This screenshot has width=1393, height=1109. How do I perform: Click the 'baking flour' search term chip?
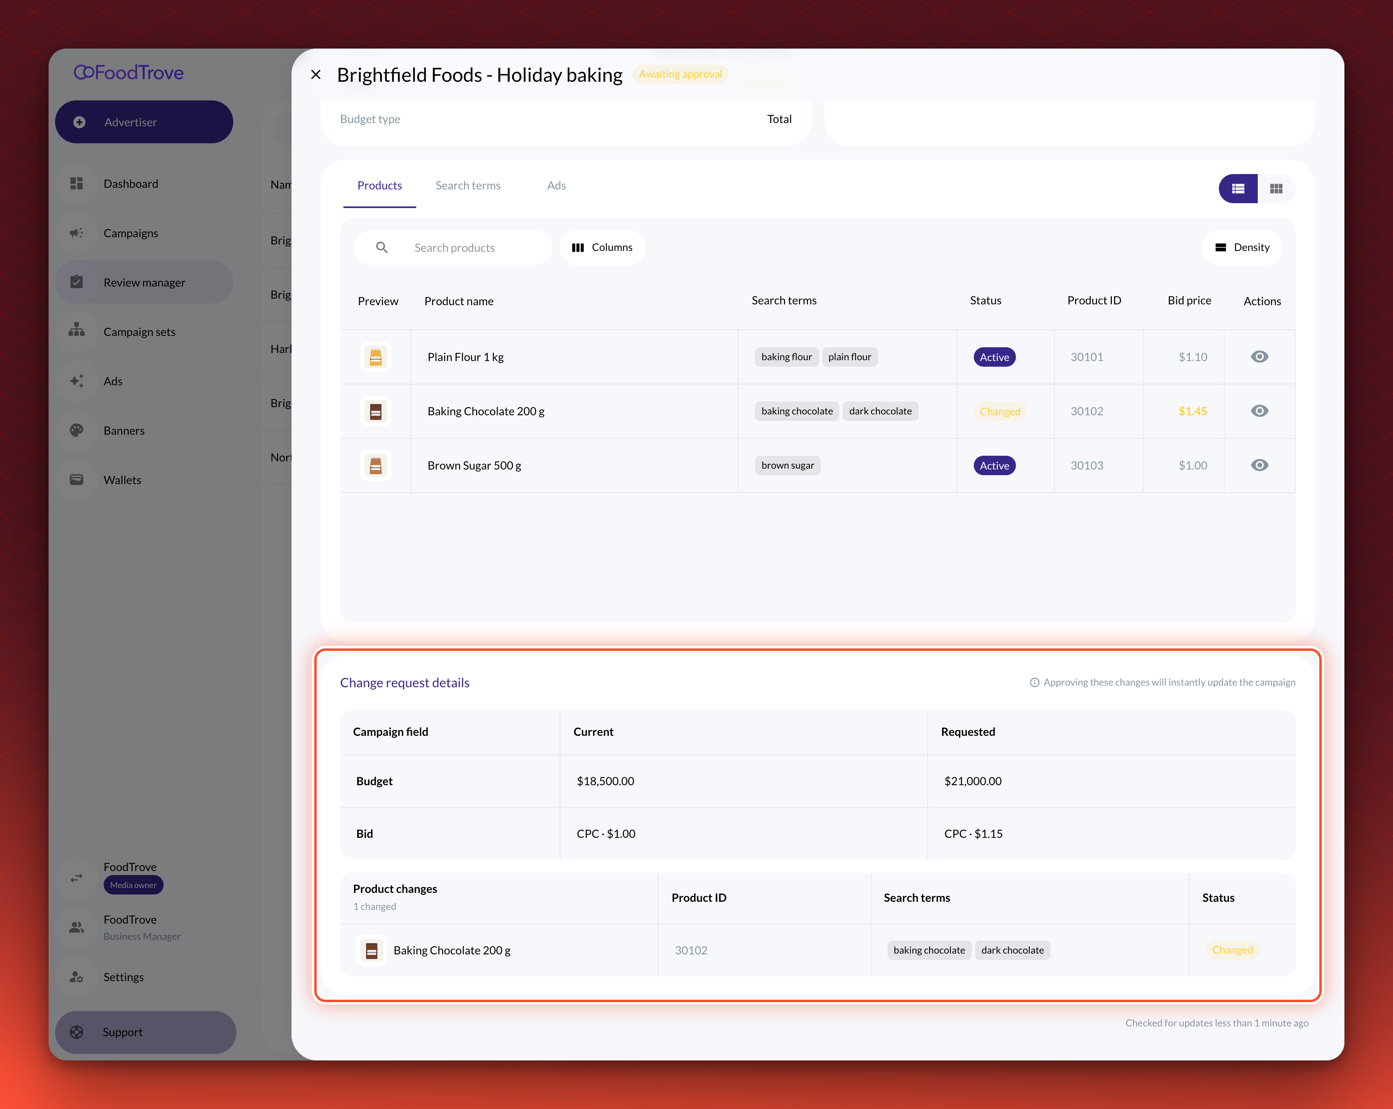(x=786, y=357)
